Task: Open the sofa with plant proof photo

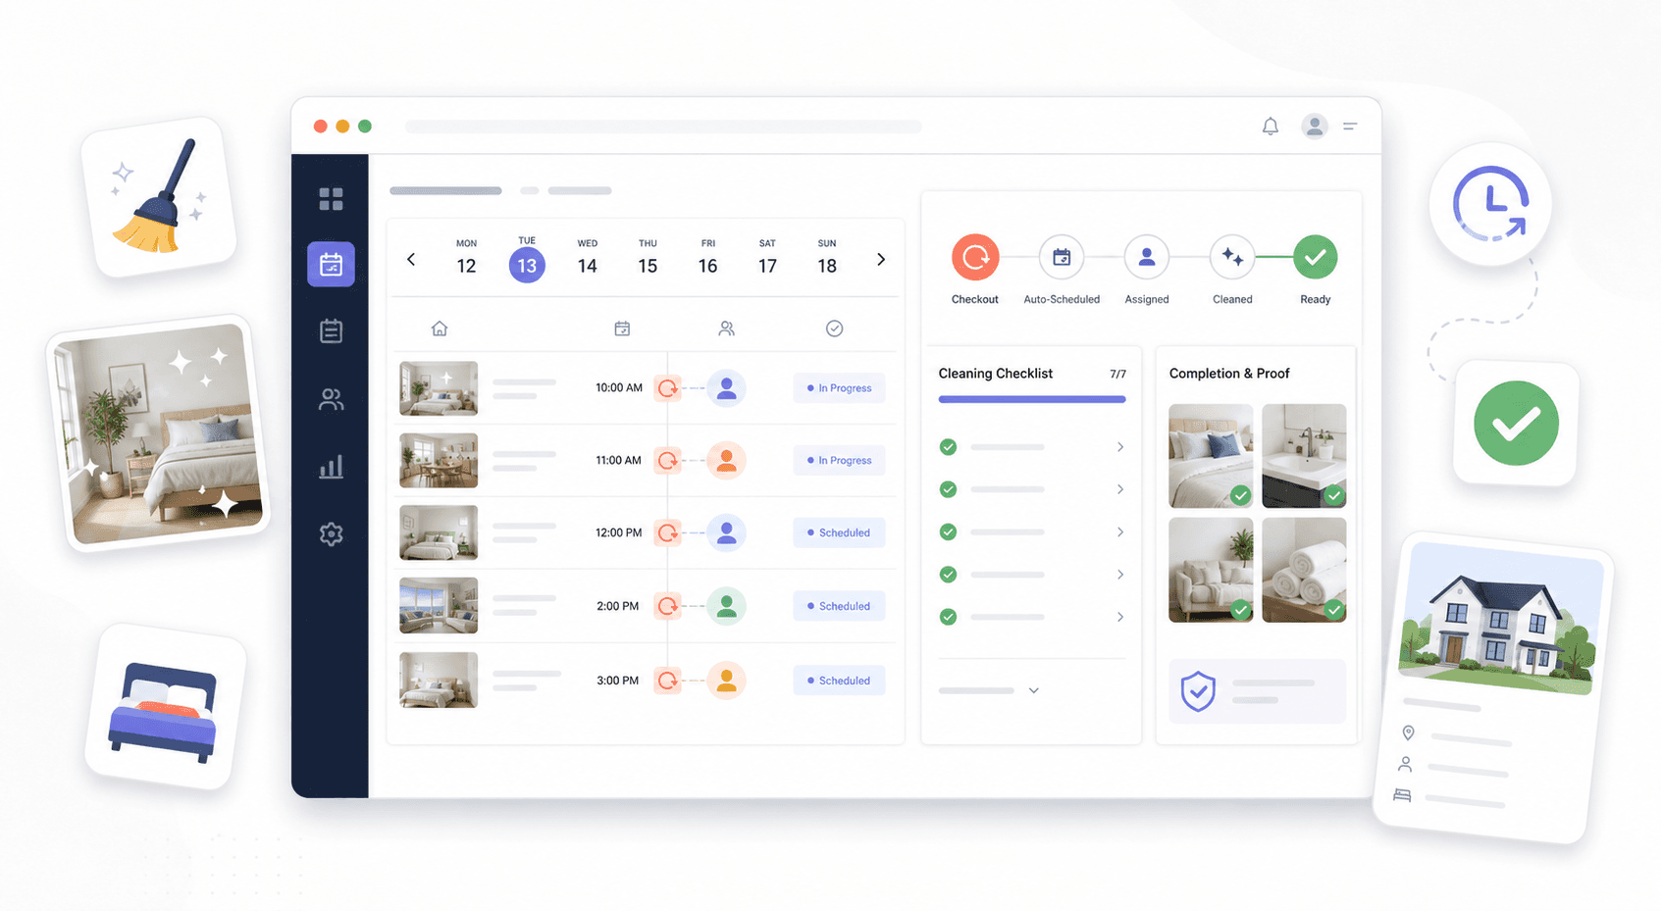Action: tap(1211, 571)
